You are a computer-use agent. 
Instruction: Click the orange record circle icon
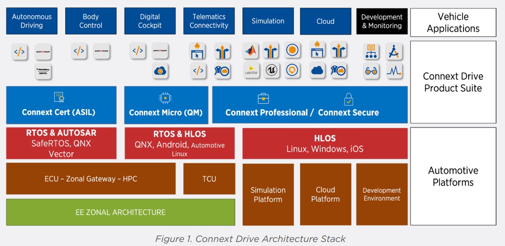[x=292, y=51]
